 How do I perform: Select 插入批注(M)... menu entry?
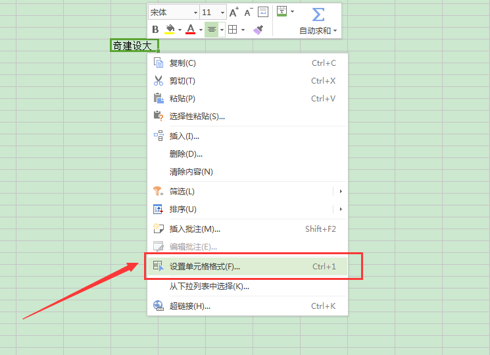tap(247, 229)
